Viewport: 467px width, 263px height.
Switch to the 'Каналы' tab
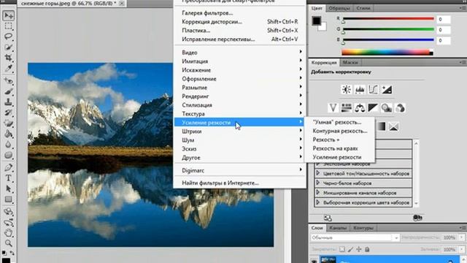click(338, 228)
